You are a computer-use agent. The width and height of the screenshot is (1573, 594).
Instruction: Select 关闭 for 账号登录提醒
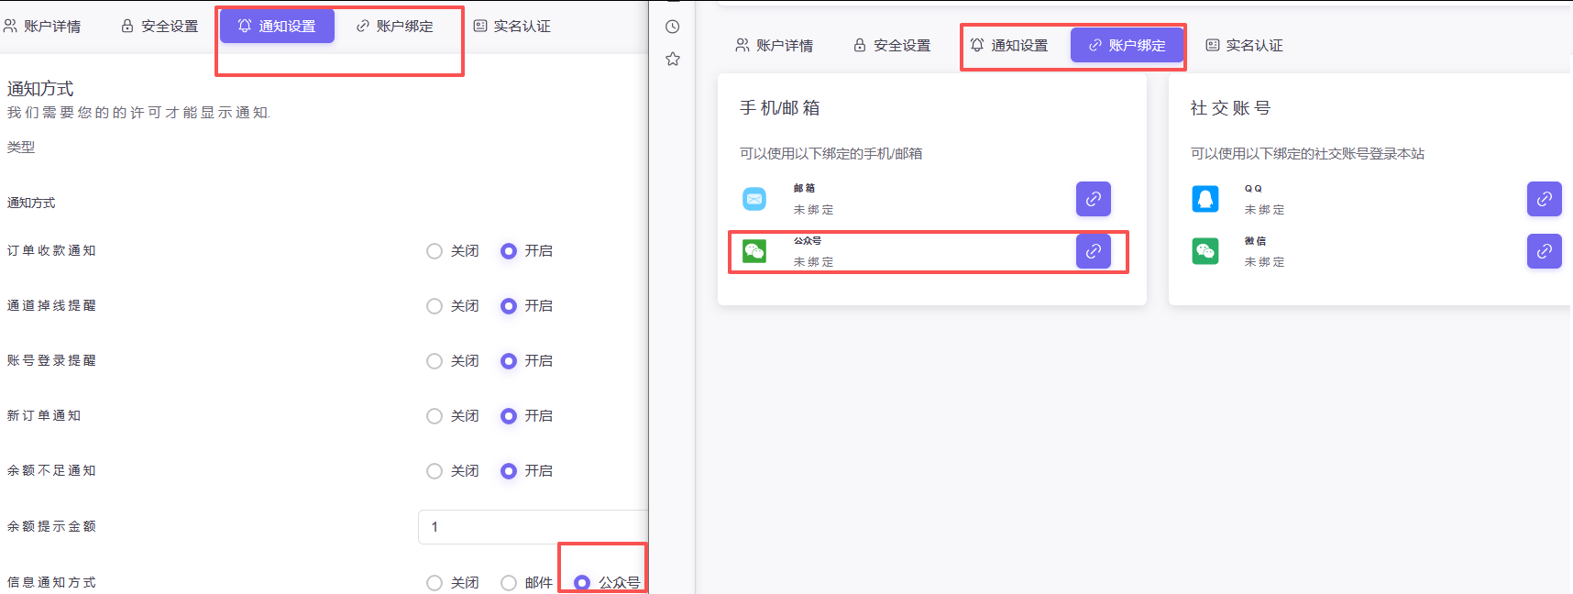tap(434, 361)
